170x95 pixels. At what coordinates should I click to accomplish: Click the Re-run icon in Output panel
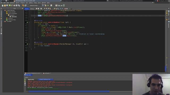[25, 79]
